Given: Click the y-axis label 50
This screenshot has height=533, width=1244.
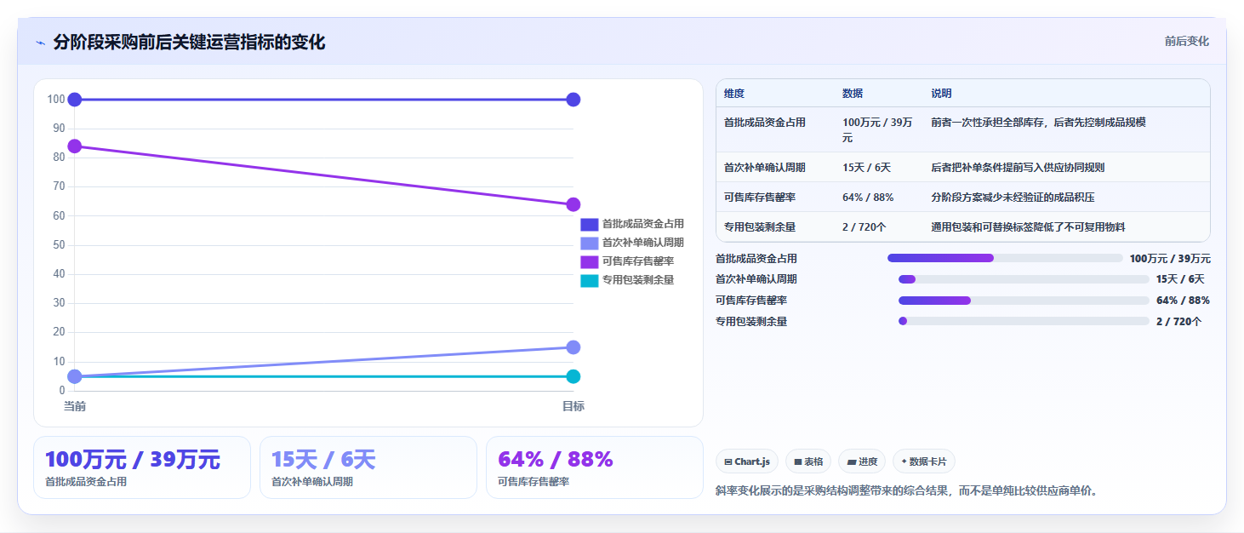Looking at the screenshot, I should (x=59, y=245).
